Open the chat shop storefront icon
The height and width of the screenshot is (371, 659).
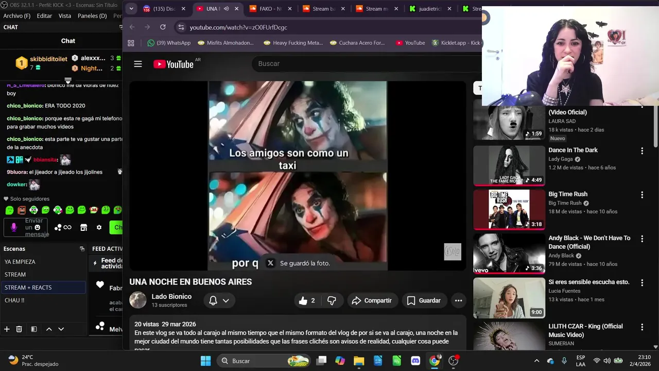[x=84, y=227]
